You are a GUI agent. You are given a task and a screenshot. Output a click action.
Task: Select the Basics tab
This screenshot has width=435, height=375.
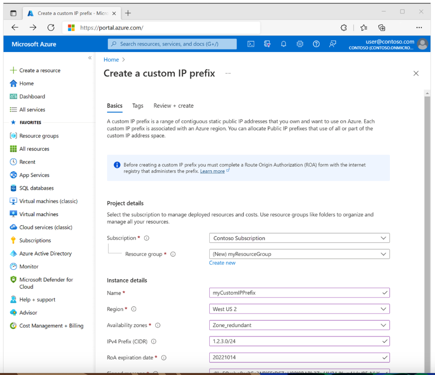click(x=115, y=106)
